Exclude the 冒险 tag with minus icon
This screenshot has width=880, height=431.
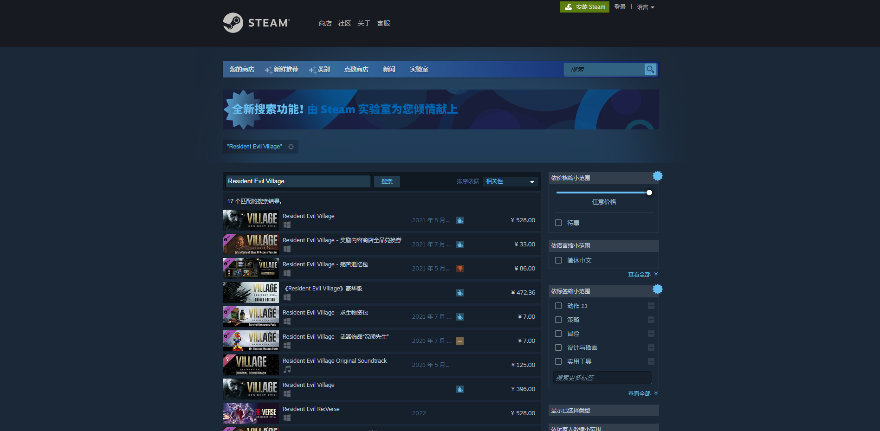click(x=651, y=334)
